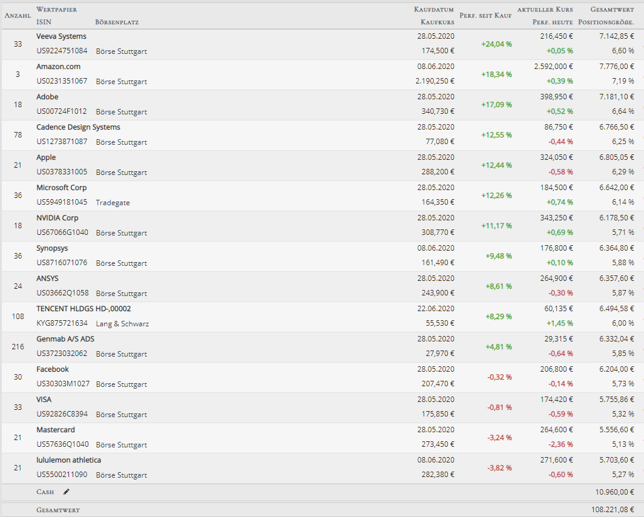The image size is (644, 517).
Task: Click the Kaufkurs column header
Action: click(438, 22)
